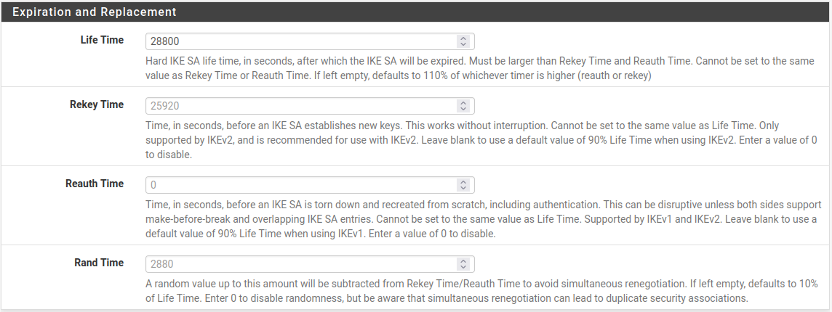Click the Hard IKE SA life time description
The width and height of the screenshot is (832, 312).
(480, 67)
